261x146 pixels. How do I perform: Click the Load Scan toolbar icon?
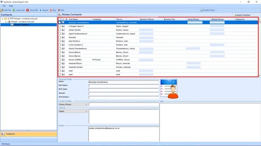14,10
